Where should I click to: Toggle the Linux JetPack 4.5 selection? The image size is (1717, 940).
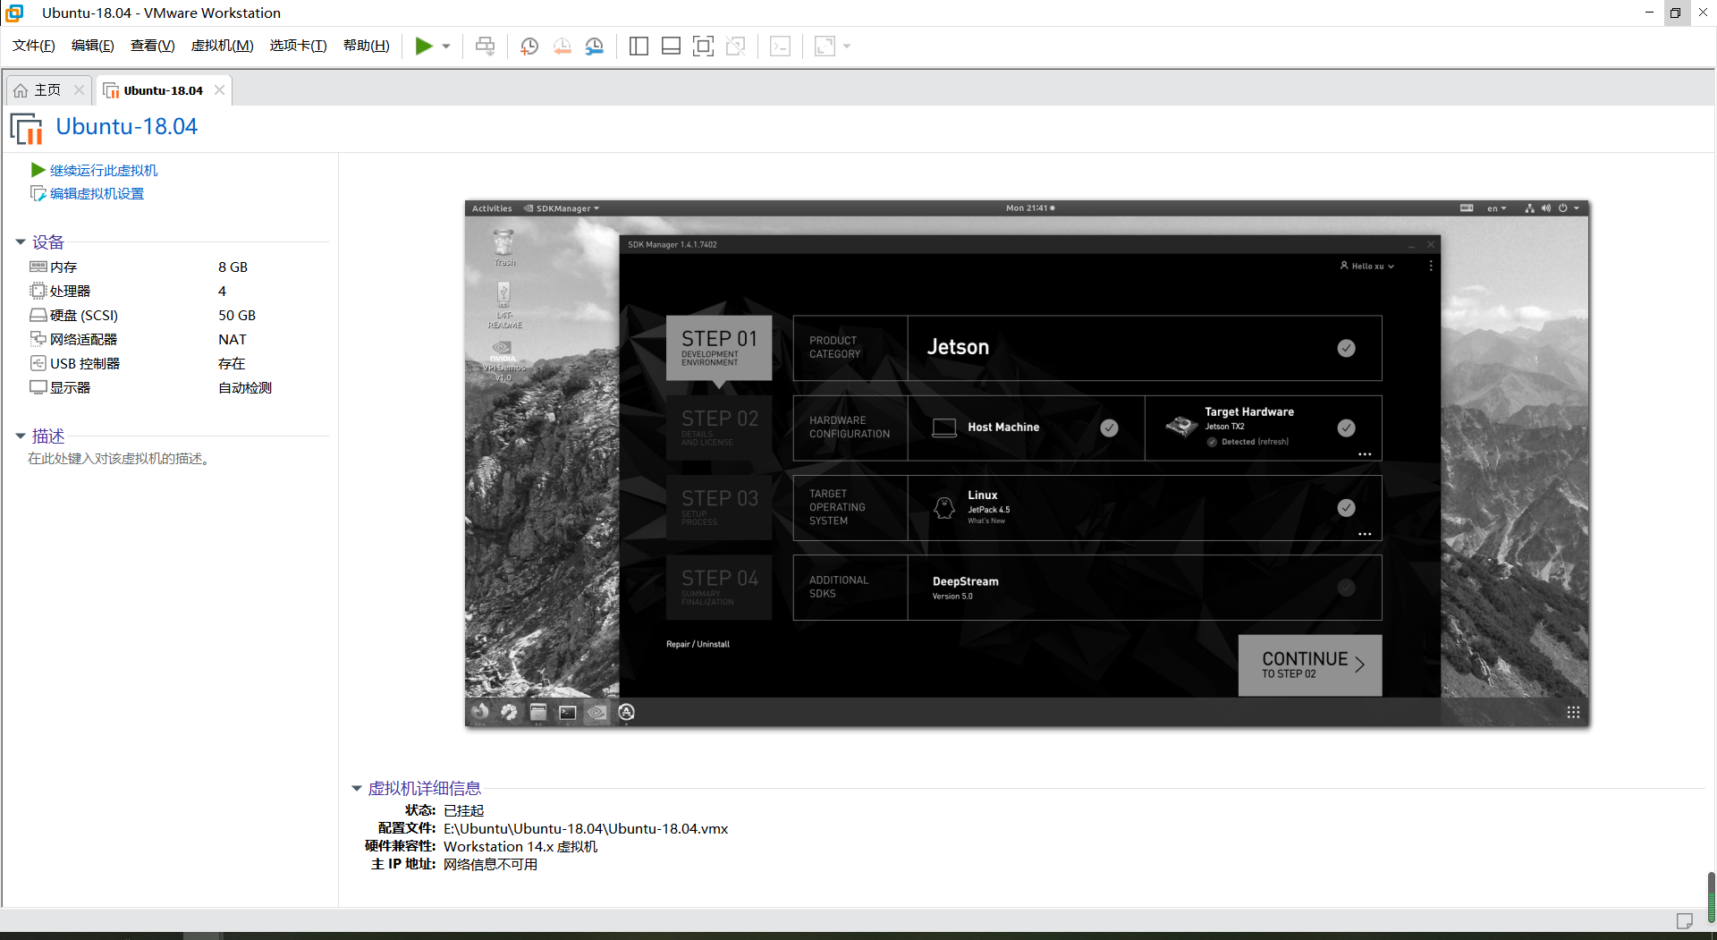(x=1346, y=507)
